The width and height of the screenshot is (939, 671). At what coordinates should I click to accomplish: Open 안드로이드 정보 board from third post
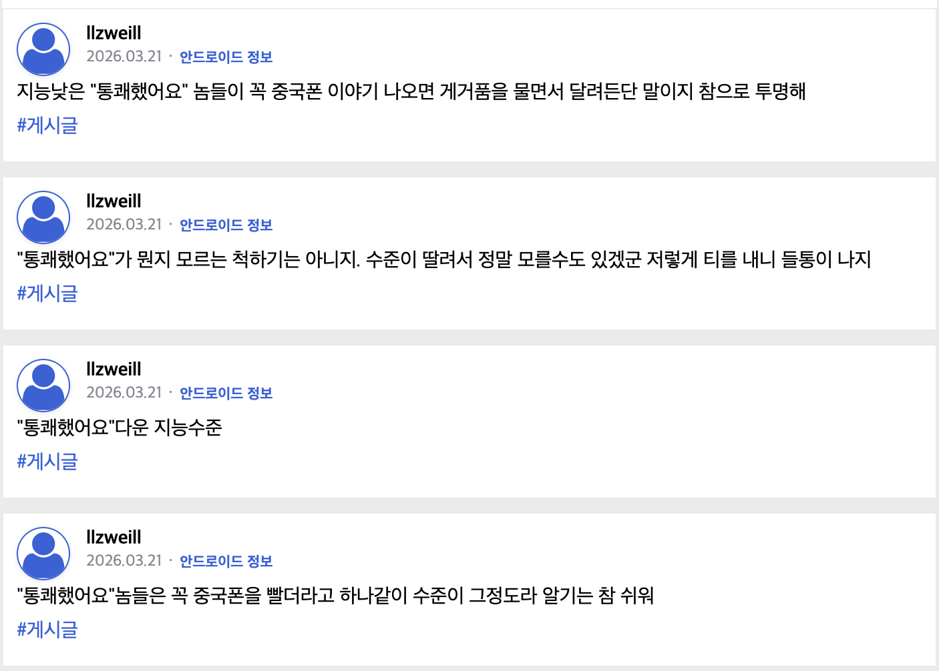(226, 393)
